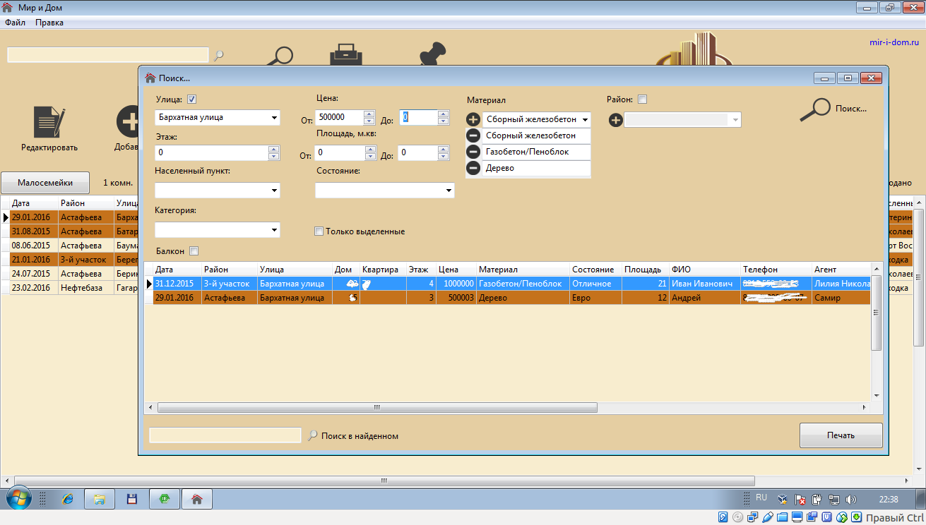Click the magnifier Поиск... search icon in dialog
This screenshot has height=525, width=926.
point(814,109)
